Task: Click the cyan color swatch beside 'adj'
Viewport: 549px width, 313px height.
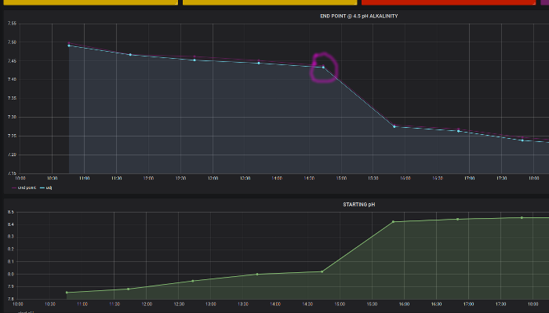Action: [42, 188]
